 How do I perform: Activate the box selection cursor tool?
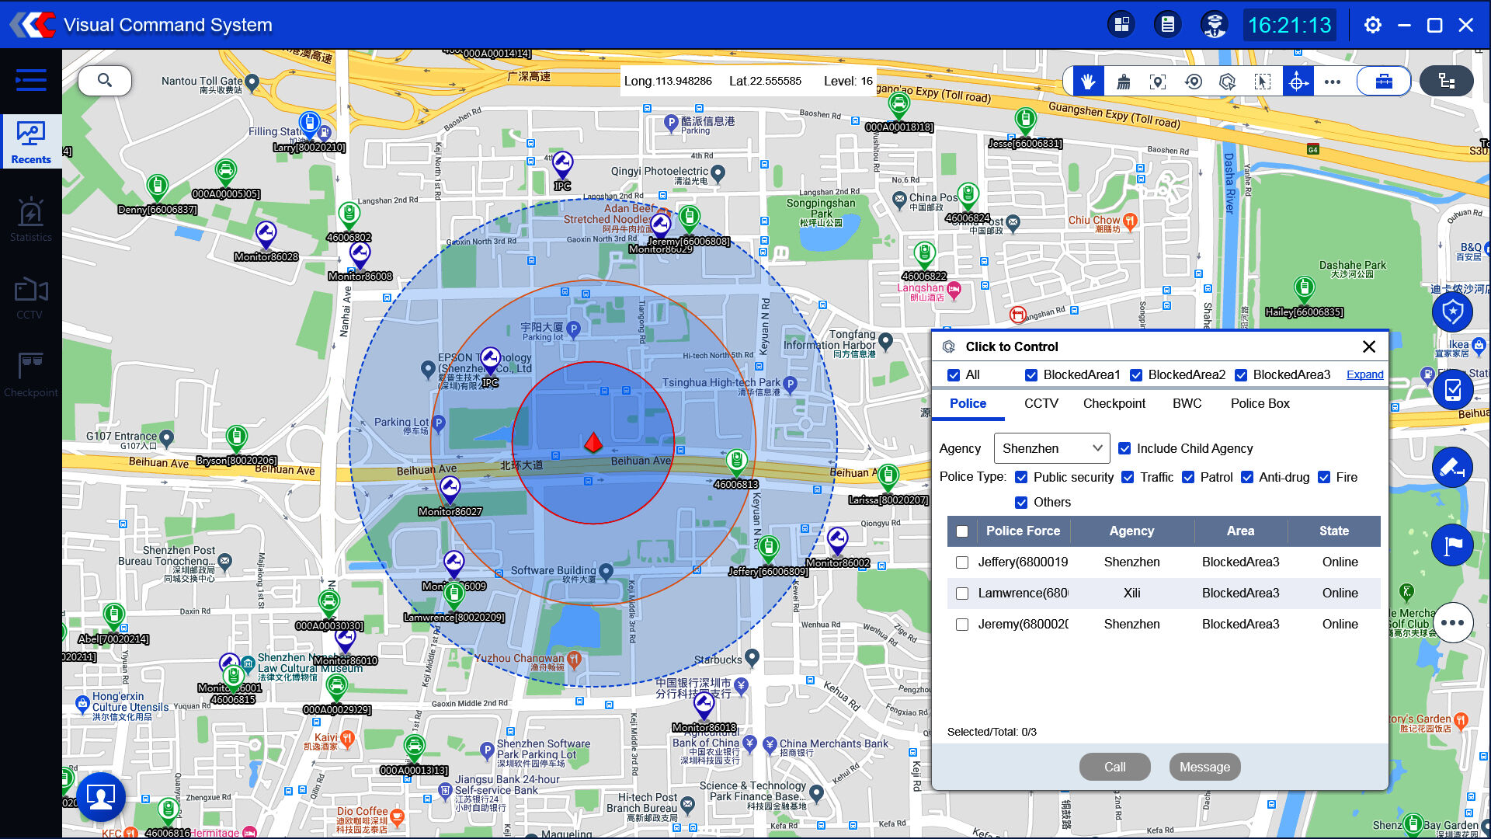(1263, 82)
